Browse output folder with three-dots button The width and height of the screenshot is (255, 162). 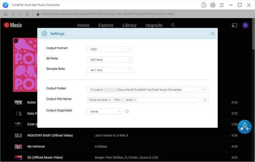pos(205,89)
